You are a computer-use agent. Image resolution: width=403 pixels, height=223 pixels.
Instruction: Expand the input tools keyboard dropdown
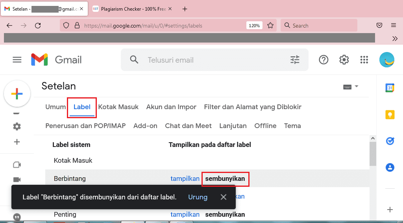tap(357, 86)
